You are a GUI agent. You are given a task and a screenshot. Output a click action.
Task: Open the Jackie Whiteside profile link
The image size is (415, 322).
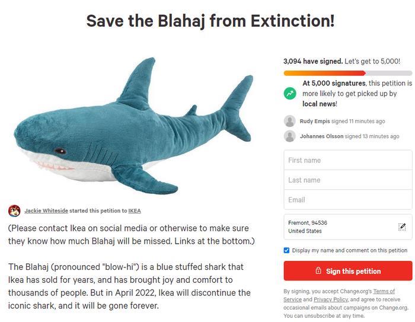point(46,211)
